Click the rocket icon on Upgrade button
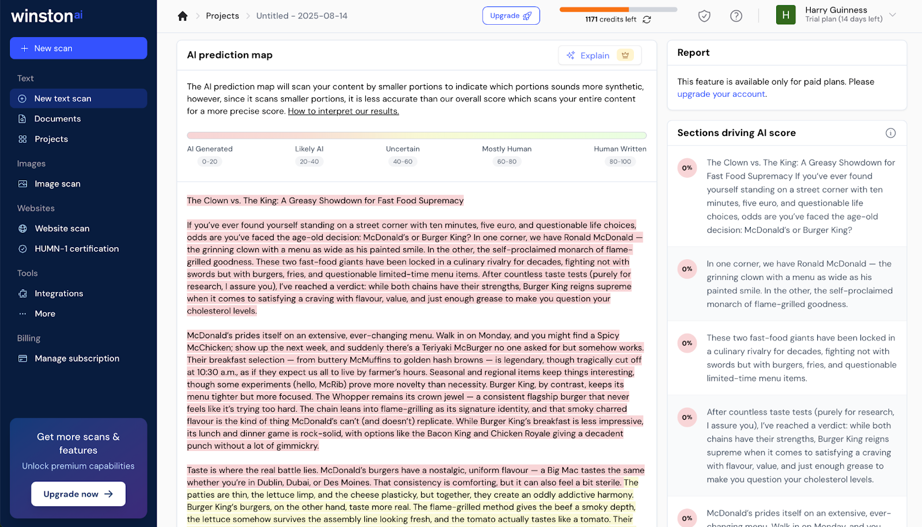Viewport: 922px width, 527px height. [527, 16]
